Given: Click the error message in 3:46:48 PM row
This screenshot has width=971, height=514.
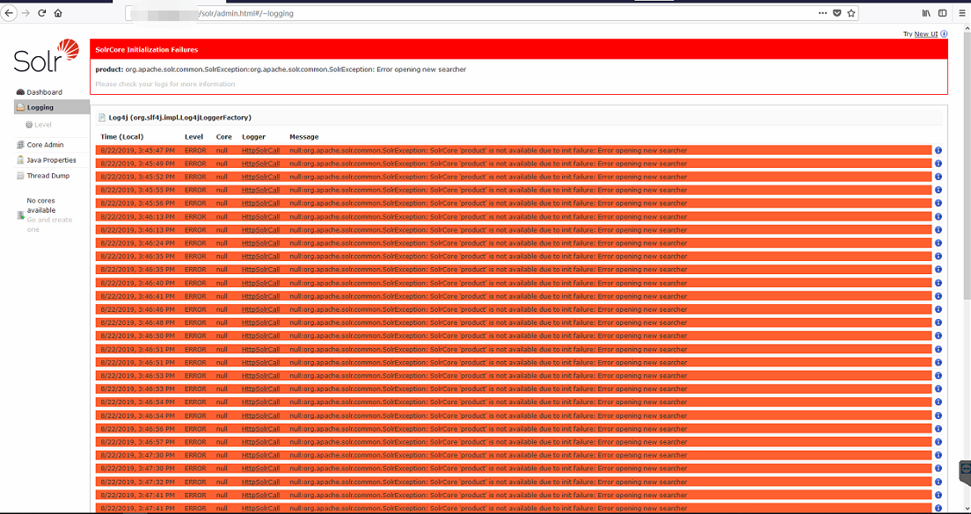Looking at the screenshot, I should point(488,322).
